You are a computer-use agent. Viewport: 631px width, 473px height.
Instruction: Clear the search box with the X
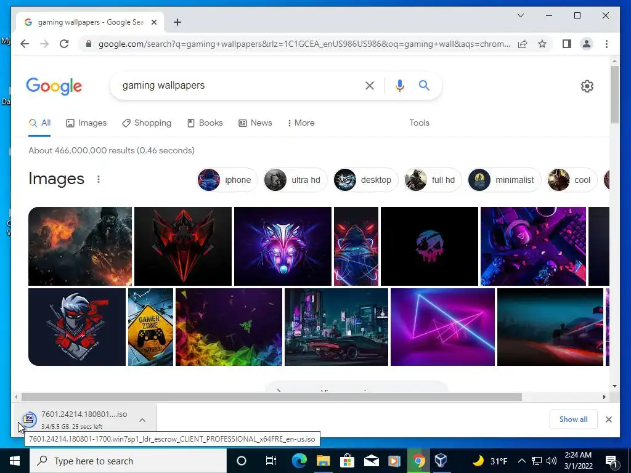tap(370, 85)
